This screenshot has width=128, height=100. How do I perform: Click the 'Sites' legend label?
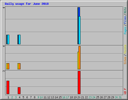125,60
